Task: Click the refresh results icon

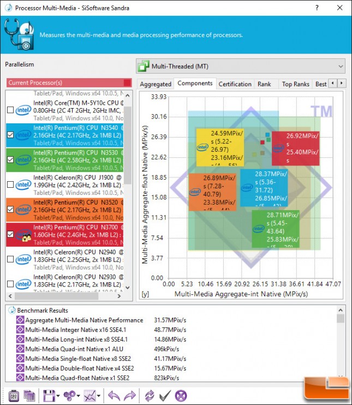Action: pos(150,396)
